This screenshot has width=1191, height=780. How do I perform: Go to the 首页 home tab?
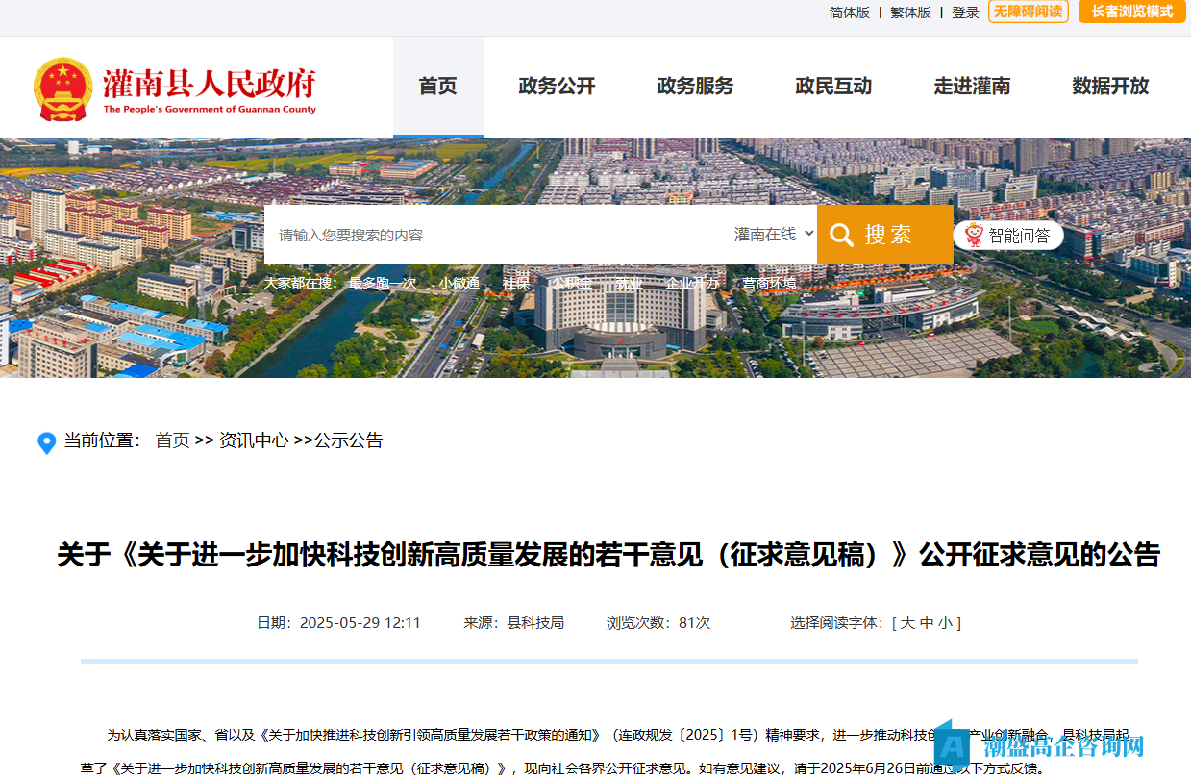tap(437, 87)
